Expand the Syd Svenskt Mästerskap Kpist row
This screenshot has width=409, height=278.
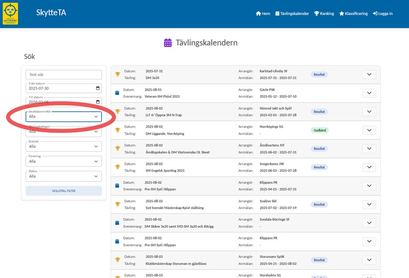coord(369,204)
